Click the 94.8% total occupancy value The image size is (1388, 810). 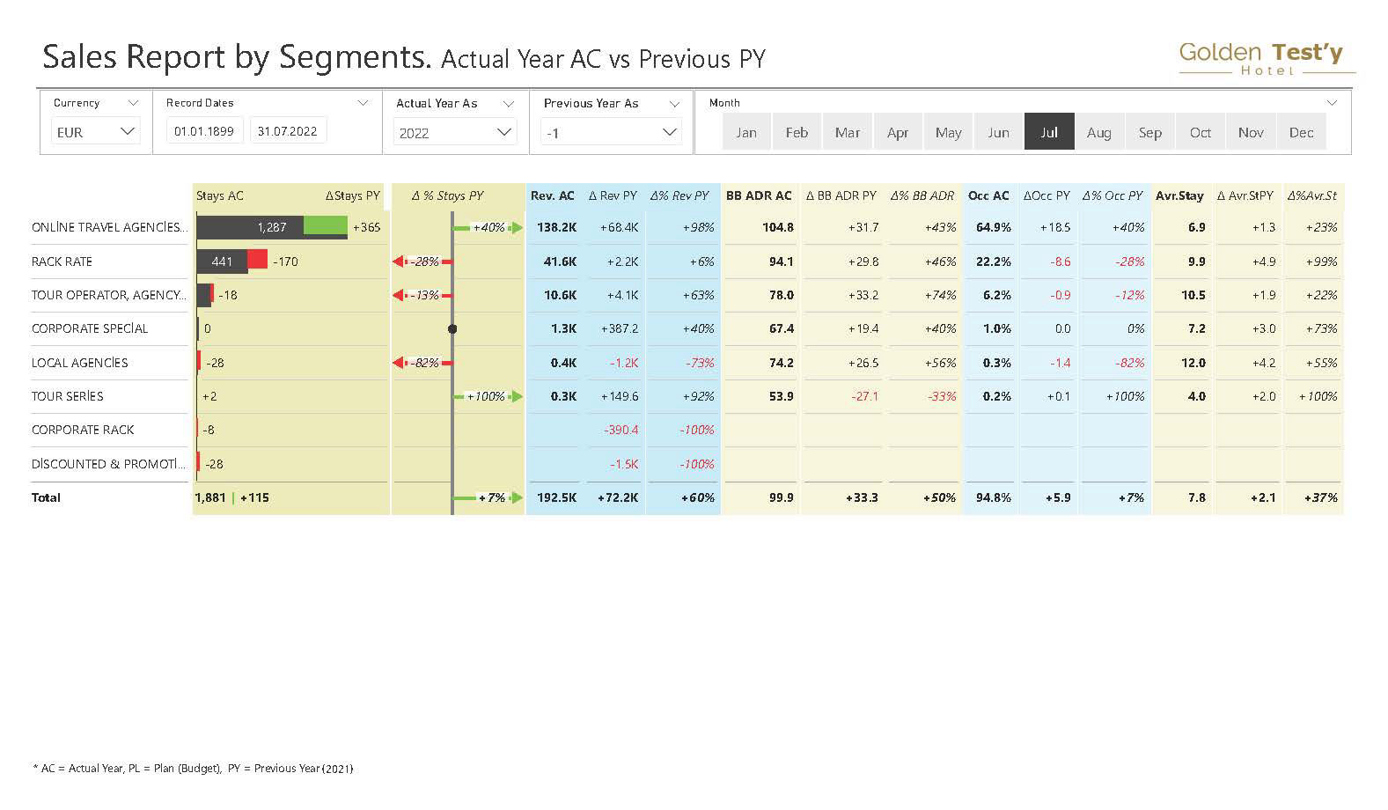[994, 497]
